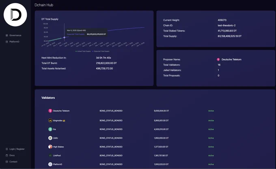
Task: Click the chart data point for Nov 5
Action: pos(65,37)
